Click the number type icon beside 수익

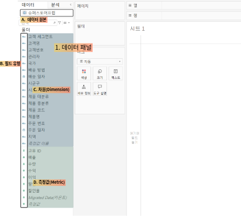(24, 170)
